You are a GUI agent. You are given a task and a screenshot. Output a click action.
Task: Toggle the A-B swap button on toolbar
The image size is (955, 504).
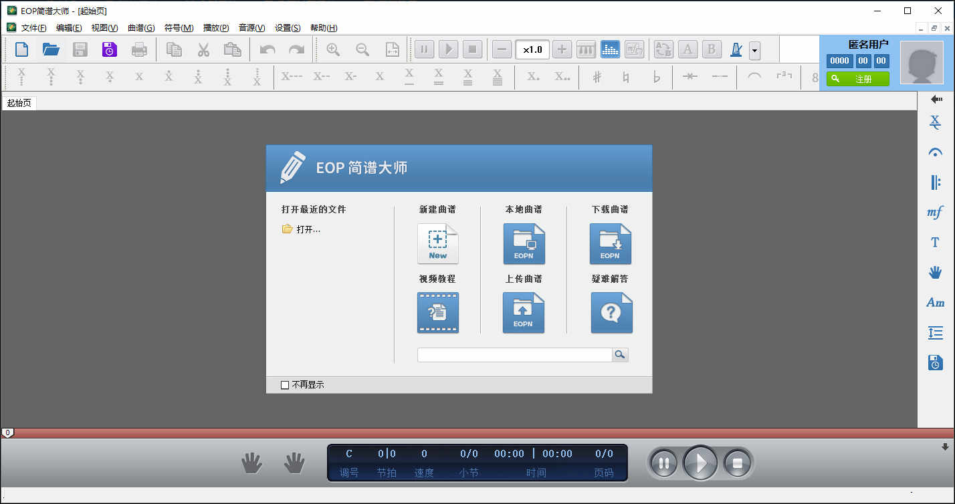coord(663,49)
